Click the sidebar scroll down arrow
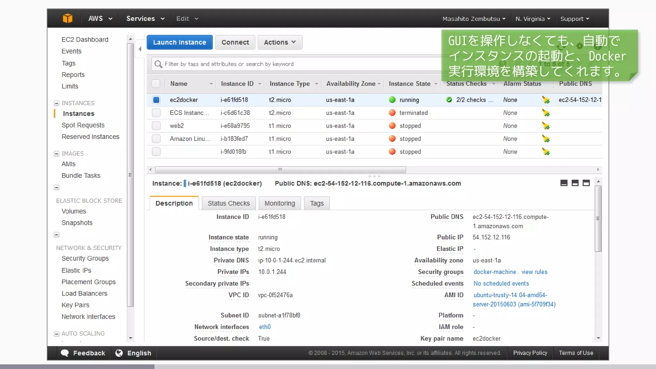This screenshot has width=656, height=369. click(130, 338)
